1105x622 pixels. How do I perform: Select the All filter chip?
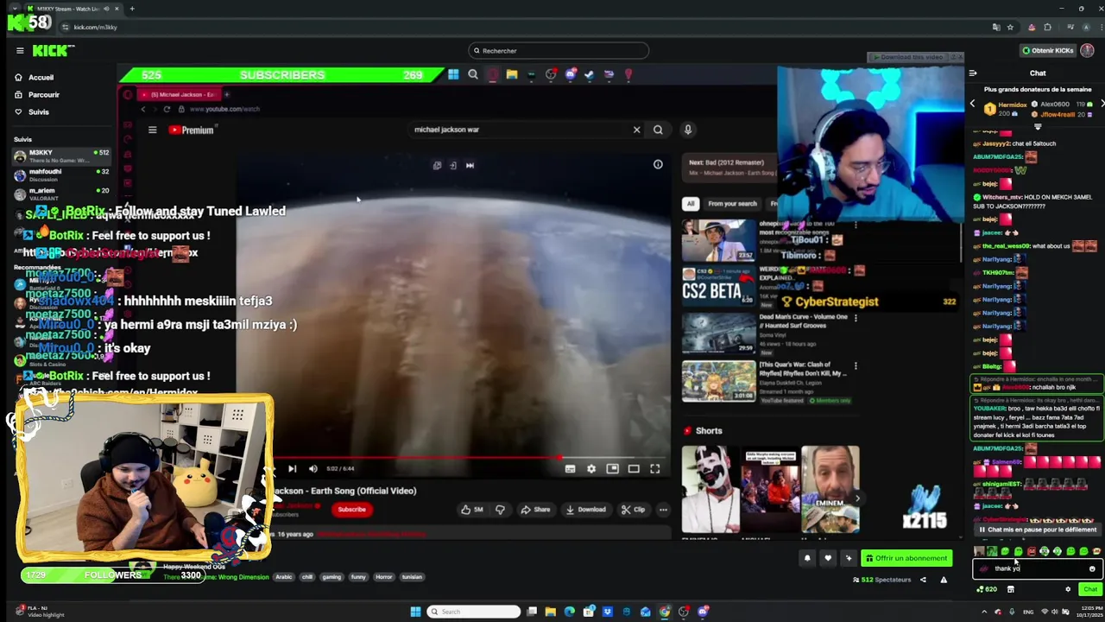691,204
